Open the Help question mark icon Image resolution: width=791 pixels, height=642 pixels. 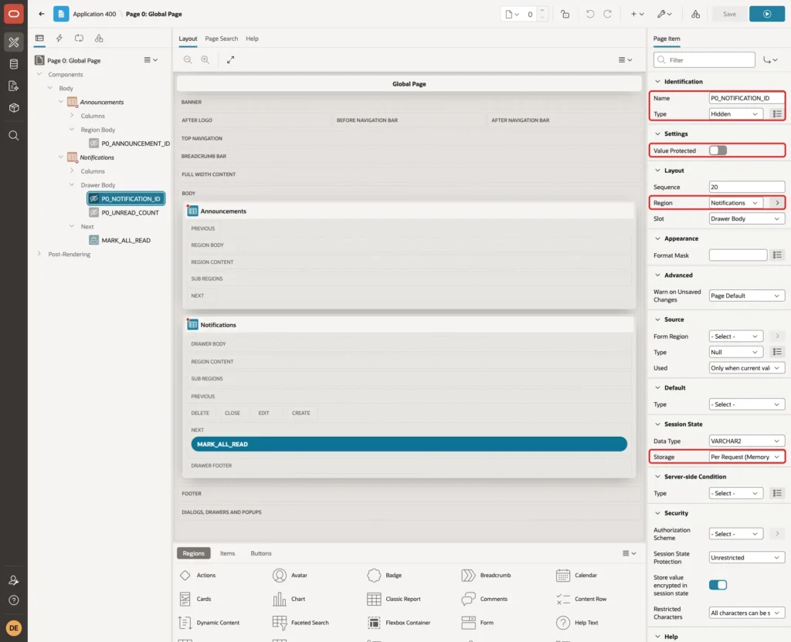coord(14,600)
